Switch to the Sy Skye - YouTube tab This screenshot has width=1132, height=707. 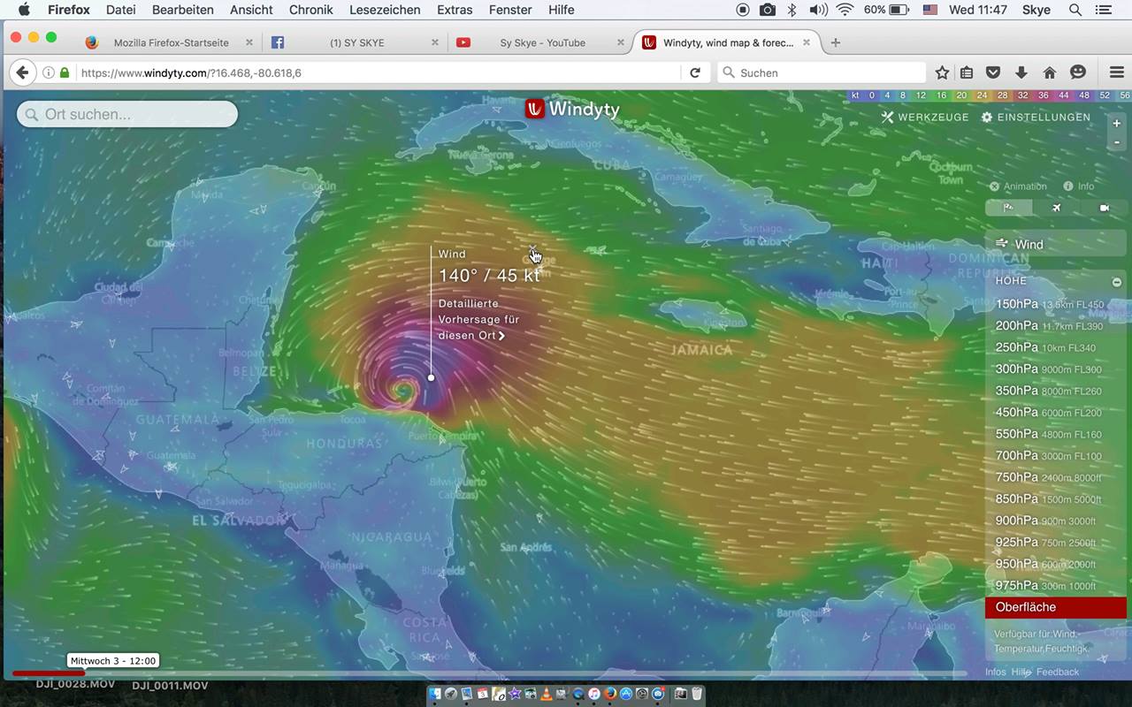click(x=542, y=42)
